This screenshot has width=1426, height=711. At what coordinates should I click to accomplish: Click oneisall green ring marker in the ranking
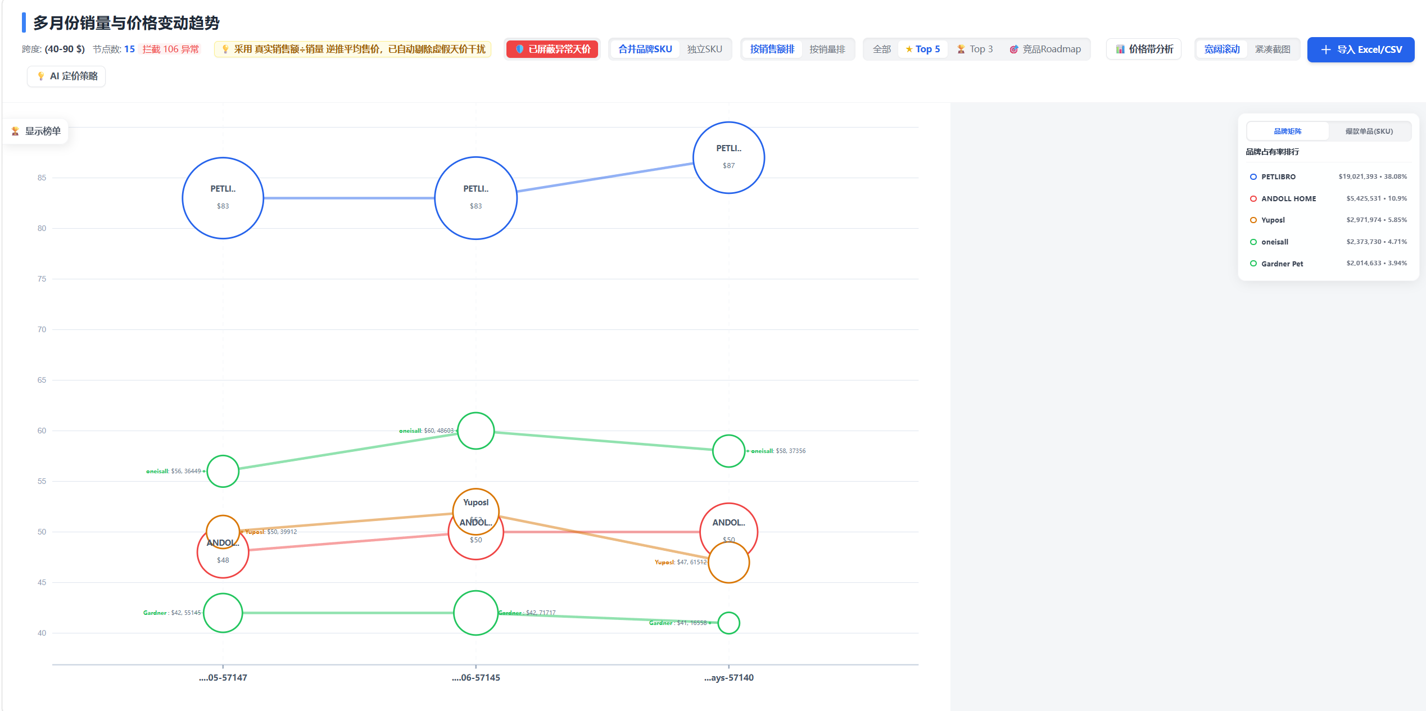(1253, 242)
